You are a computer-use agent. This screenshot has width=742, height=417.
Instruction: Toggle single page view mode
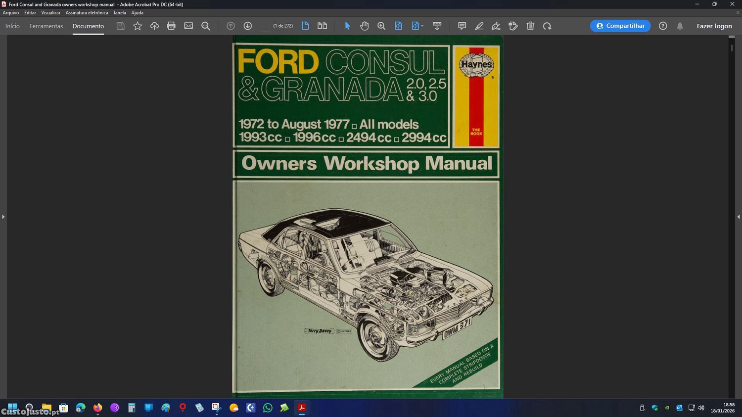click(x=305, y=26)
